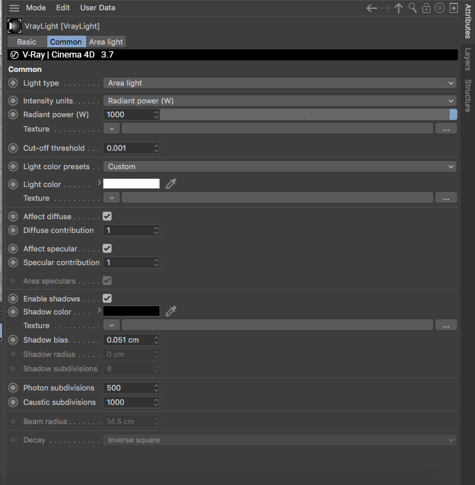Screen dimensions: 475x485
Task: Click the Diffuse contribution stepper arrows
Action: tap(156, 230)
